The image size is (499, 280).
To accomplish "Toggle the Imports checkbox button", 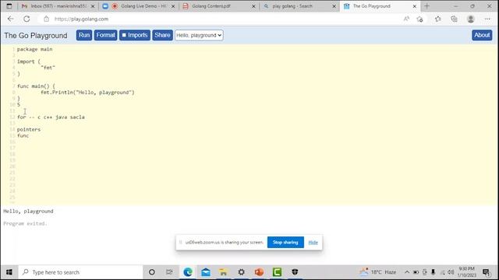I will [135, 35].
